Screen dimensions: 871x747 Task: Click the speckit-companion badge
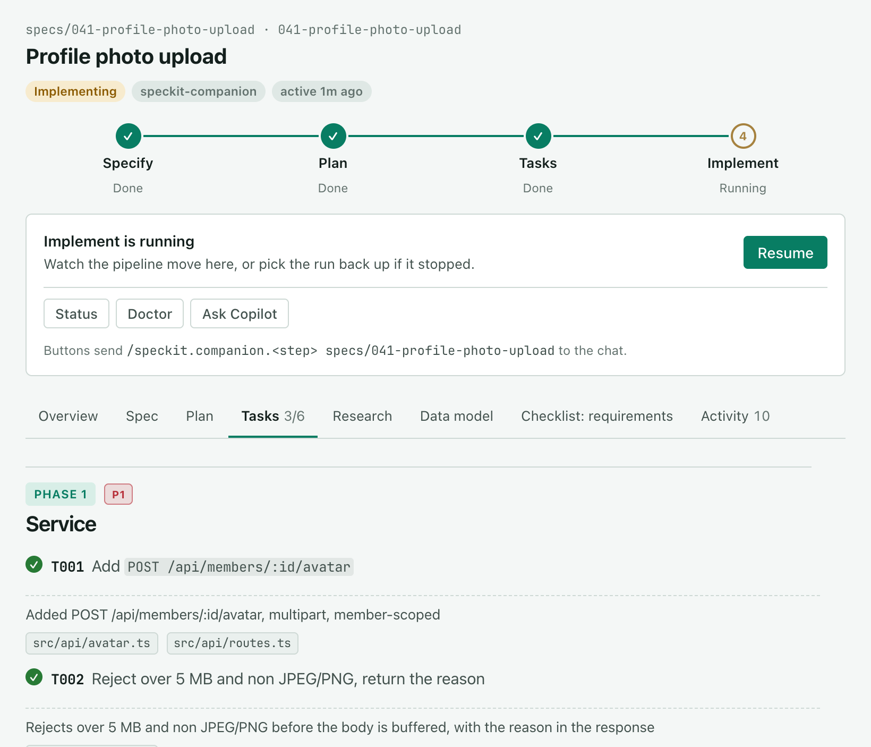pos(199,91)
